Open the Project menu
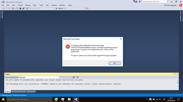Image resolution: width=183 pixels, height=102 pixels. click(x=20, y=5)
